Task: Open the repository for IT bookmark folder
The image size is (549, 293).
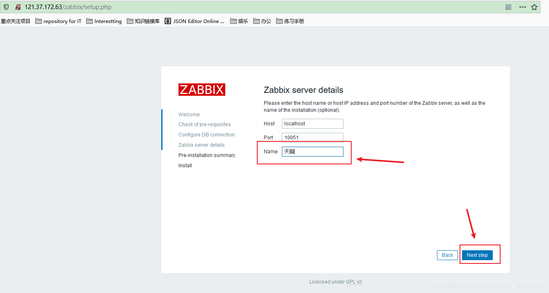Action: click(x=59, y=21)
